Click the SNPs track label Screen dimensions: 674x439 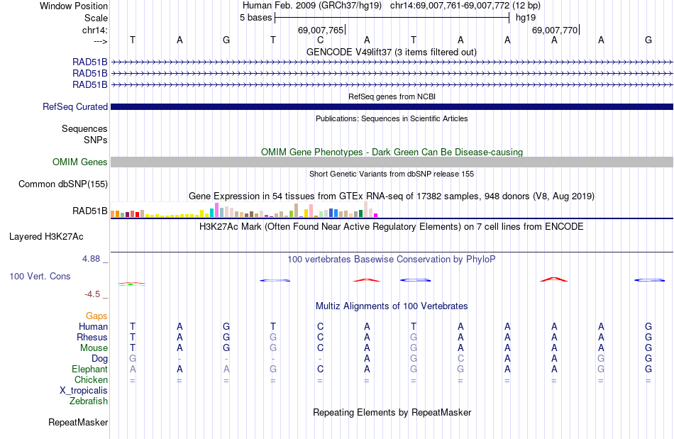(x=96, y=140)
